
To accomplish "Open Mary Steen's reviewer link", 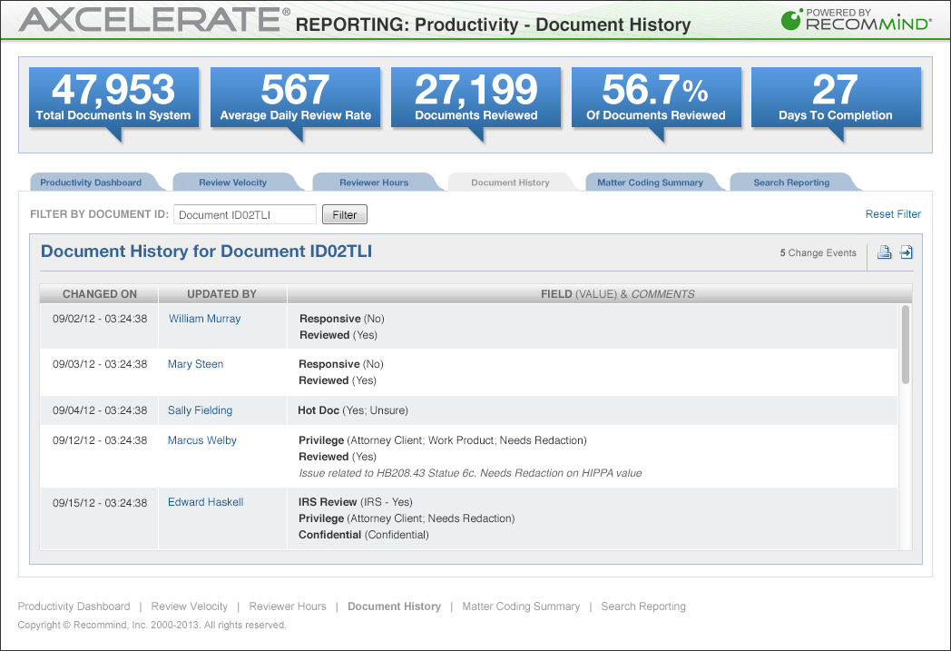I will (x=195, y=364).
